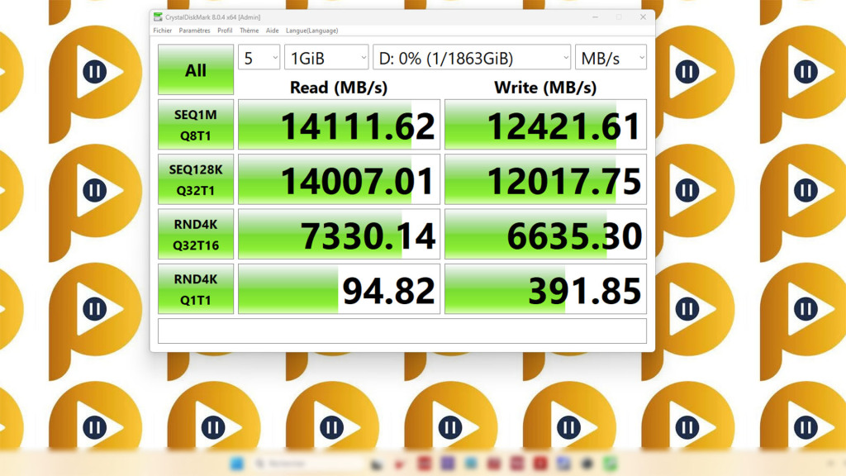This screenshot has width=846, height=476.
Task: Click the RND4K Q1T1 read result 94.82
Action: tap(339, 289)
